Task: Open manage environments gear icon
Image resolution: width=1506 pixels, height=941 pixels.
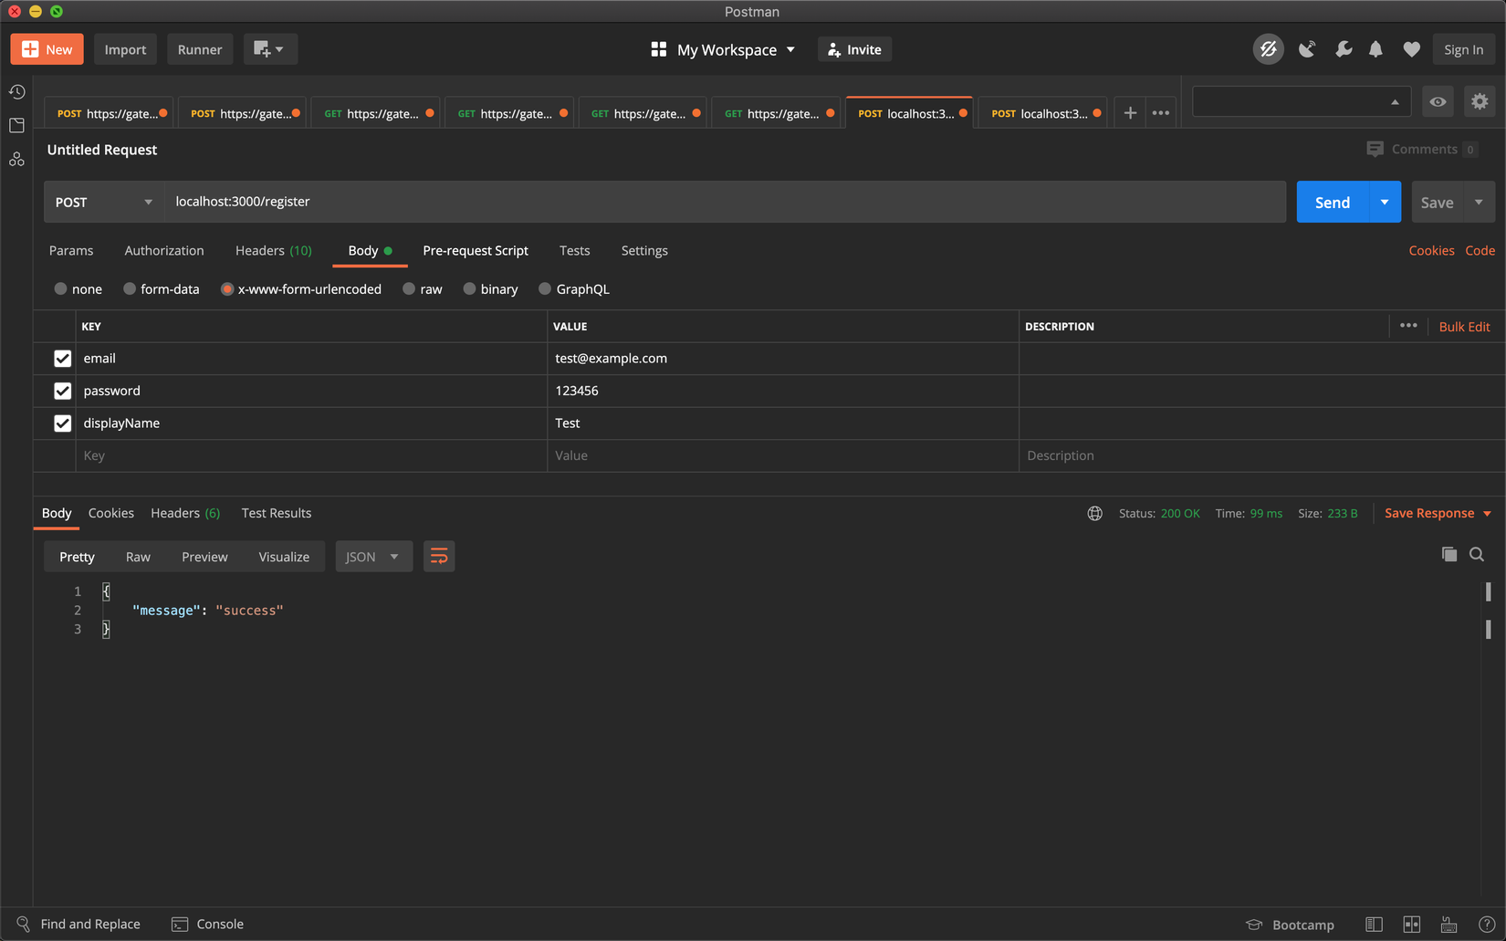Action: (1480, 101)
